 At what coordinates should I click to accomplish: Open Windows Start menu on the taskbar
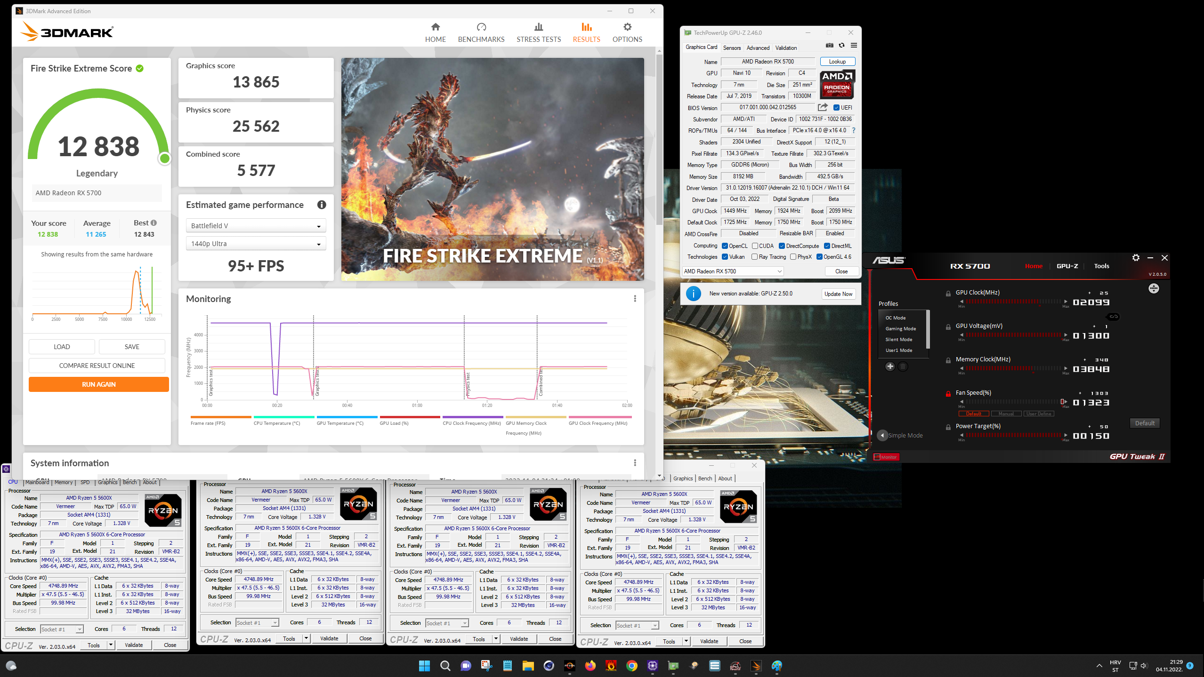(424, 666)
